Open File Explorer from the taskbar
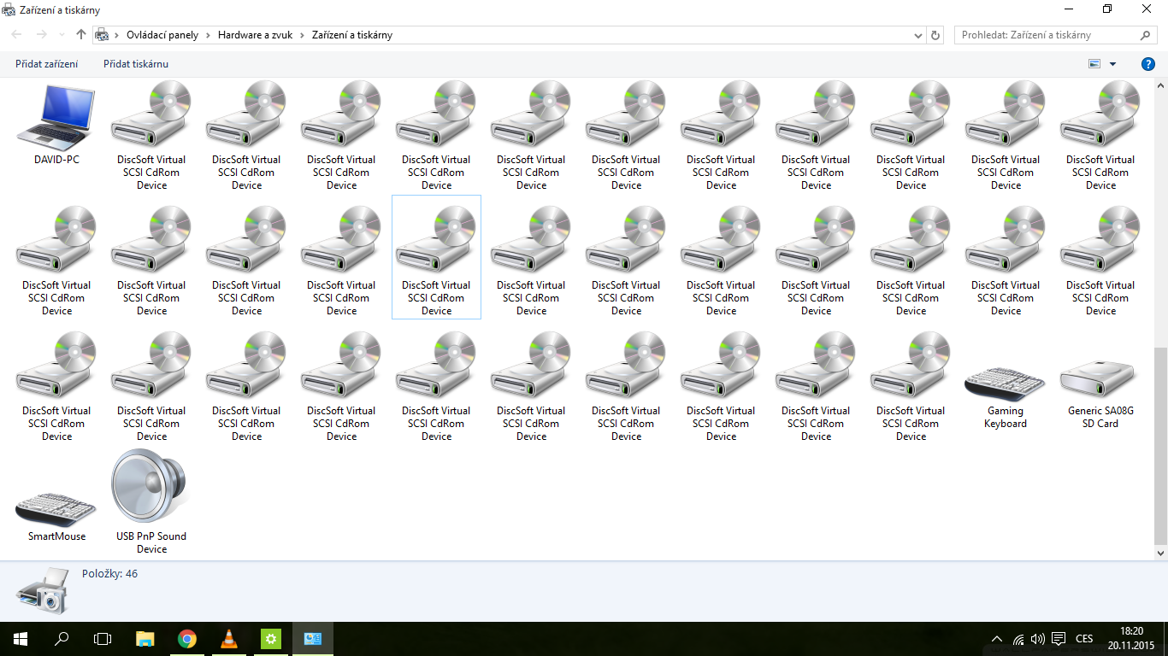1168x656 pixels. coord(145,639)
